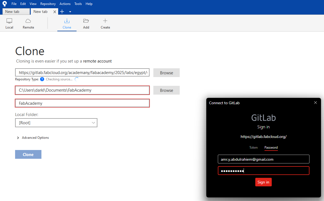
Task: Click the source URL input field
Action: coord(82,72)
